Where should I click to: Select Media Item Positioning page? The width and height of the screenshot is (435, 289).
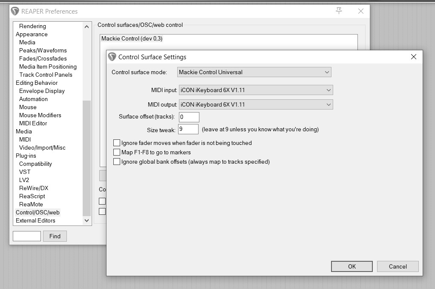[x=48, y=66]
